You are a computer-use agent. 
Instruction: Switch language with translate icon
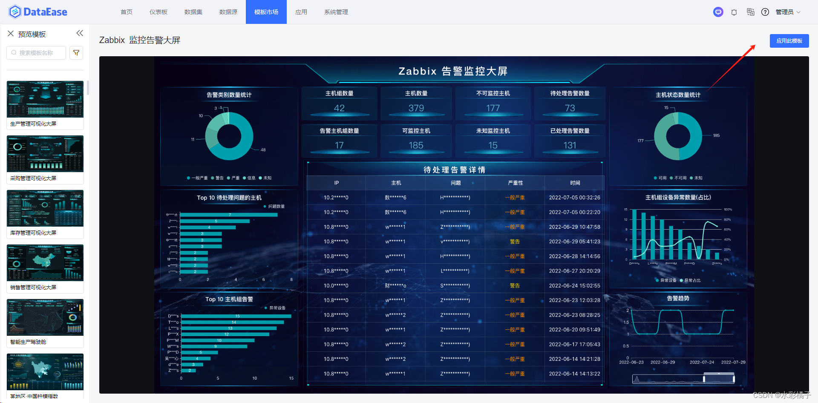pyautogui.click(x=750, y=12)
